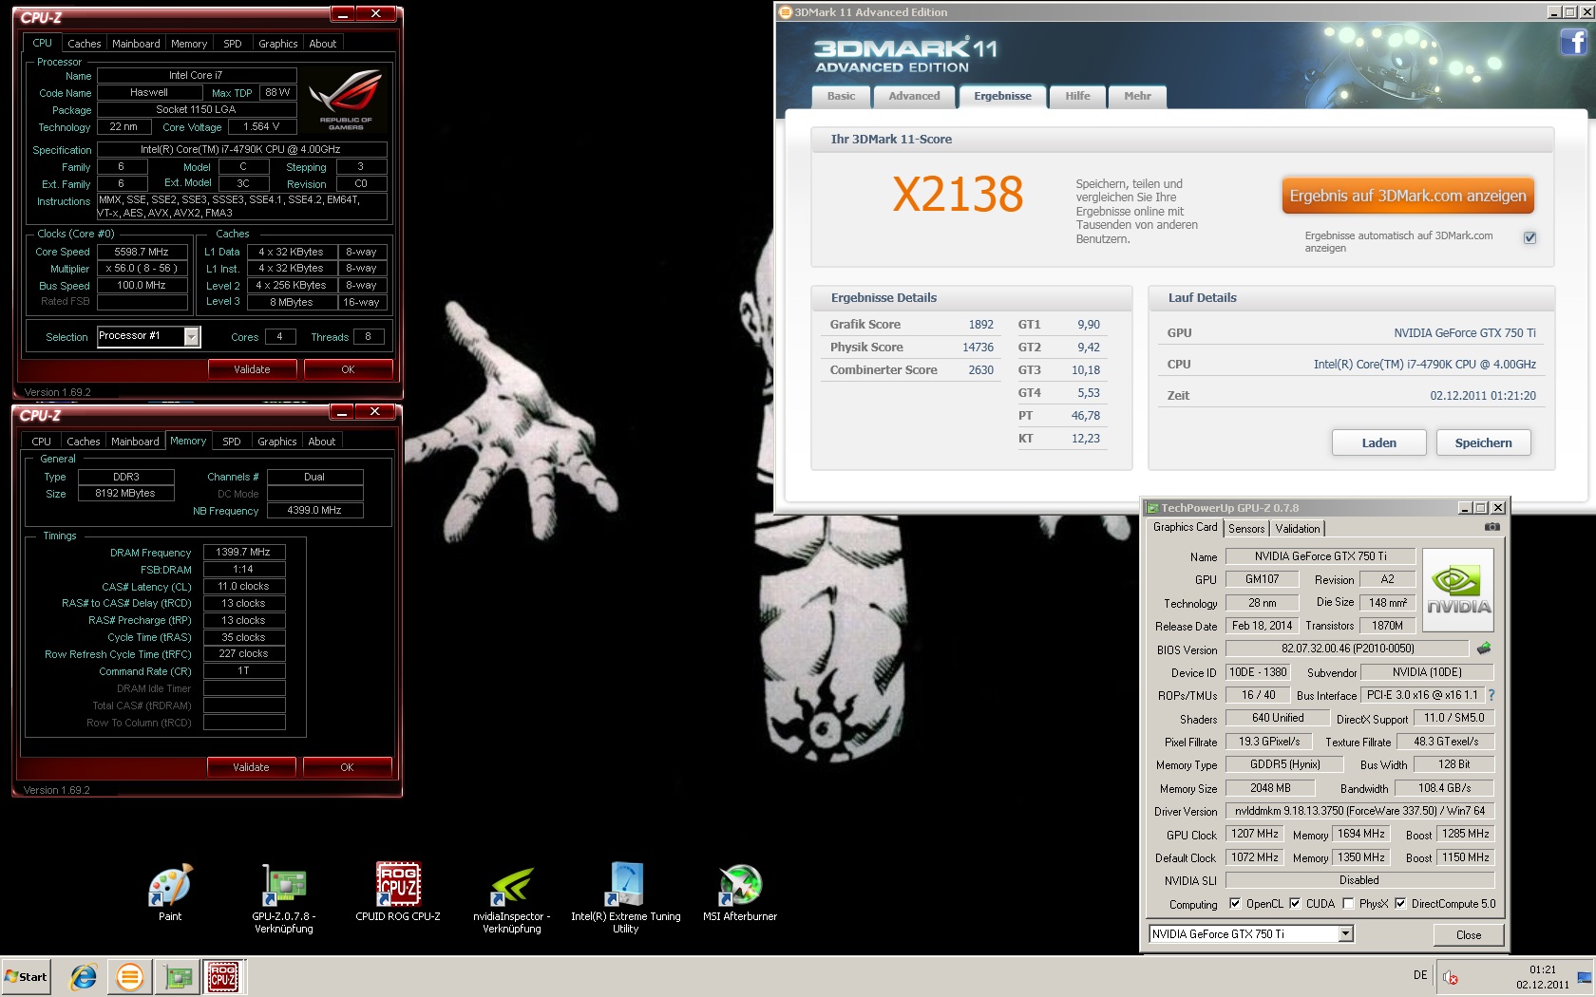The height and width of the screenshot is (997, 1596).
Task: Switch to the Sensors tab in GPU-Z
Action: [x=1246, y=529]
